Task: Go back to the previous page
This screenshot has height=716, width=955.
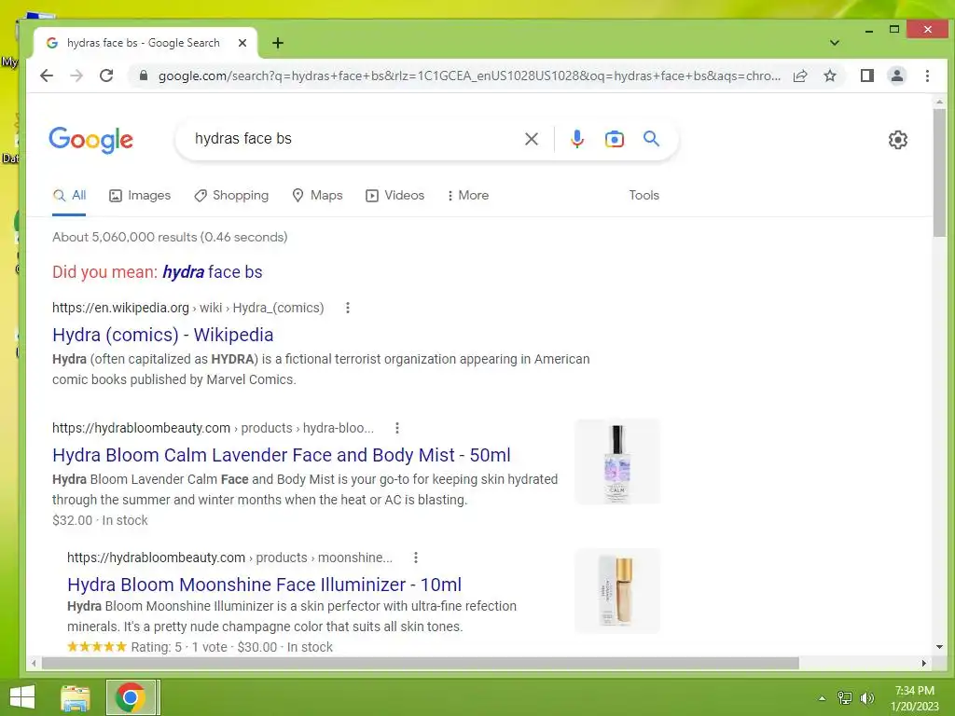Action: tap(47, 76)
